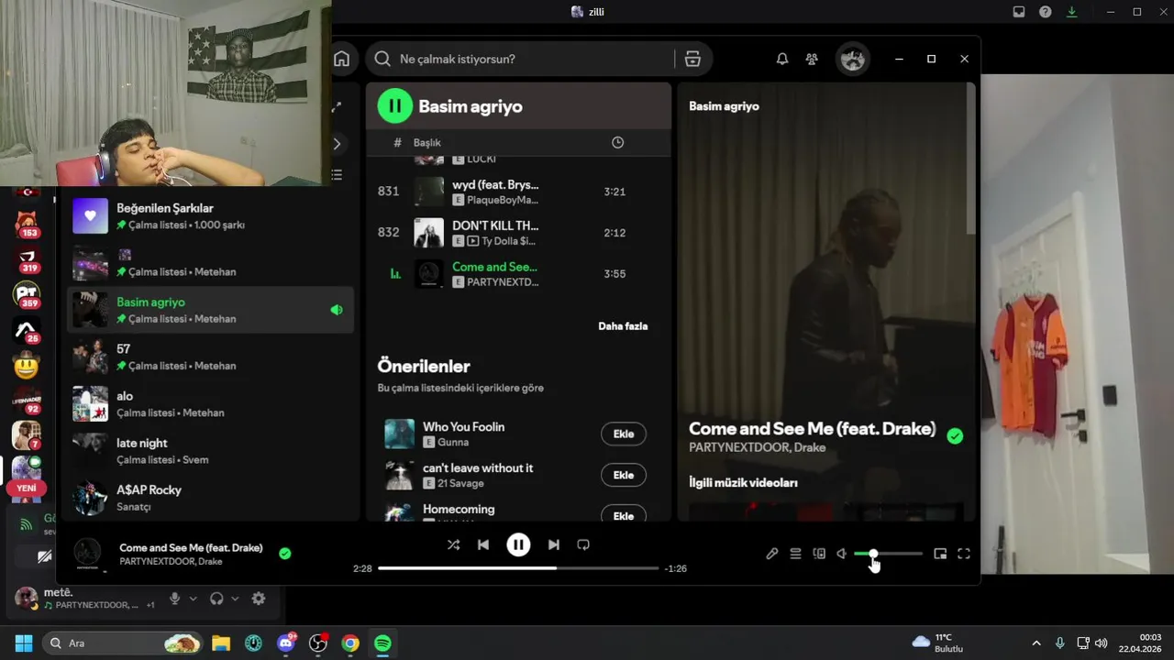Seek on the song progress bar
1174x660 pixels.
518,568
